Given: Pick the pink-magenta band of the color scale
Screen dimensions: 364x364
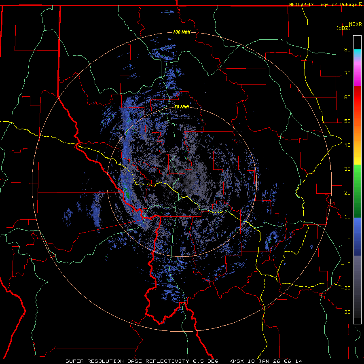Looking at the screenshot, I should (357, 72).
